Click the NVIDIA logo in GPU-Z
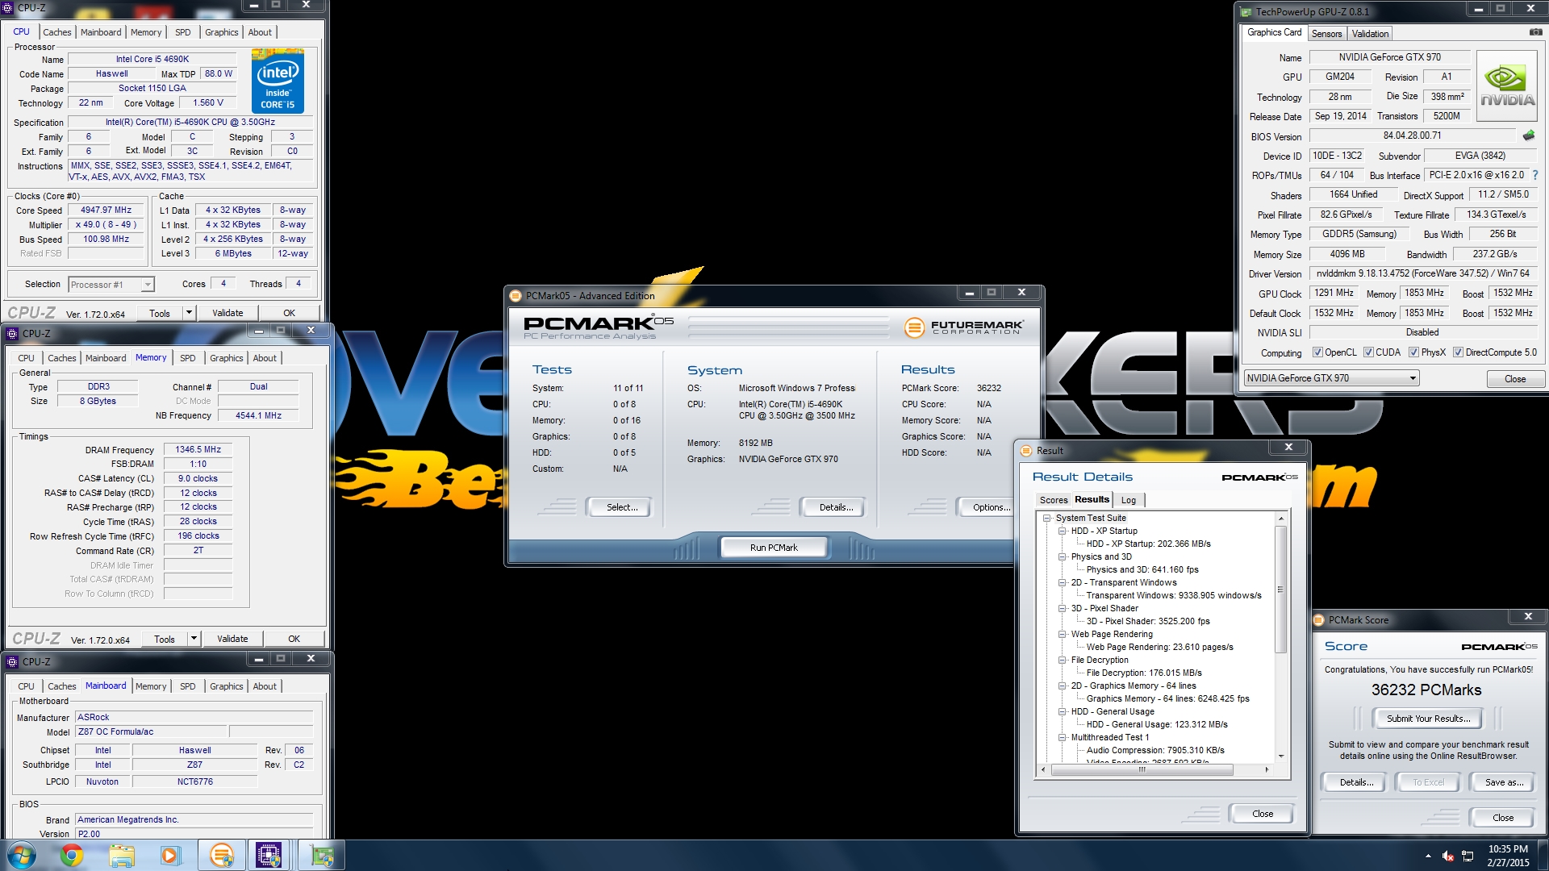 1506,86
